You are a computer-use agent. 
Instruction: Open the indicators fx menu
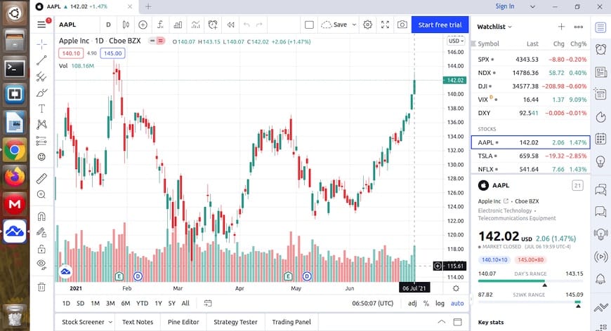[x=160, y=25]
